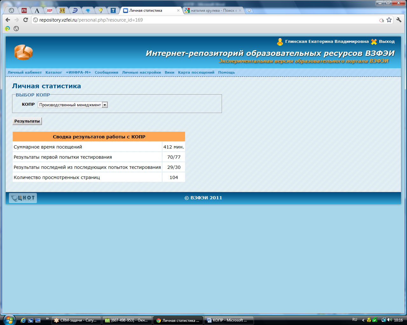Viewport: 407px width, 325px height.
Task: Switch to the pinned AUP tab
Action: [x=50, y=10]
